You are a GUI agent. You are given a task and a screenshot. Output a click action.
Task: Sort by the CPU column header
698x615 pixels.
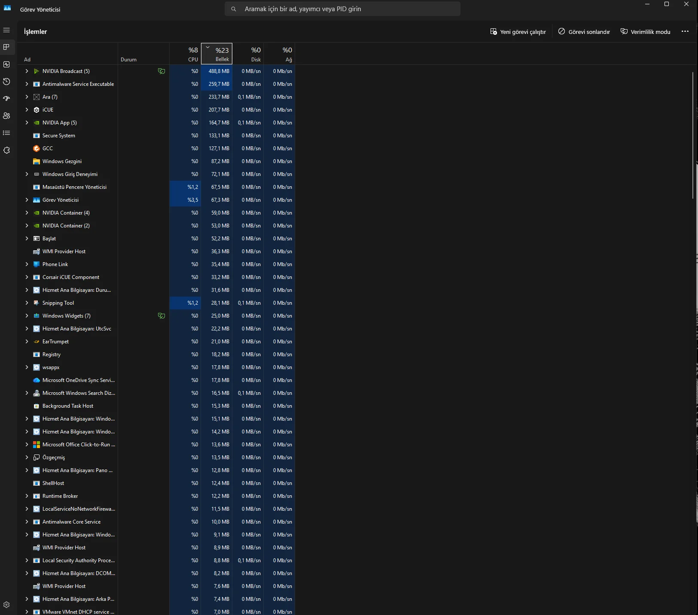[x=185, y=54]
